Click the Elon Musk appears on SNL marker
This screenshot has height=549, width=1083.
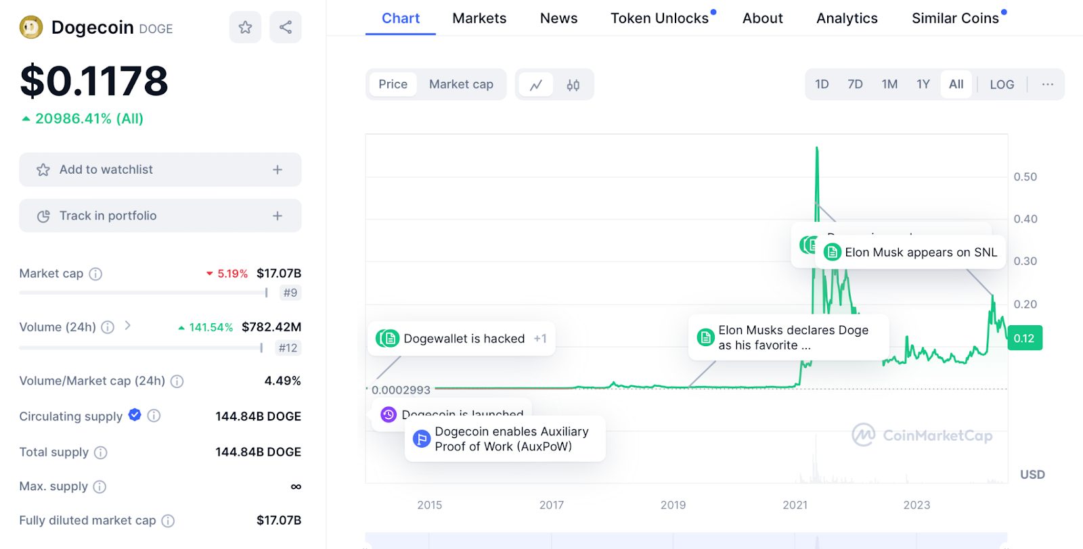[911, 252]
